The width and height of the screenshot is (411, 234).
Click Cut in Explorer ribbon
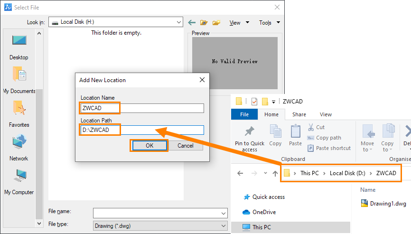(317, 127)
